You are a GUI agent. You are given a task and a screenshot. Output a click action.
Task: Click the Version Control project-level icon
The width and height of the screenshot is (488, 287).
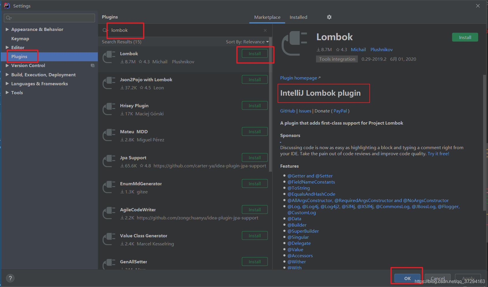point(93,66)
